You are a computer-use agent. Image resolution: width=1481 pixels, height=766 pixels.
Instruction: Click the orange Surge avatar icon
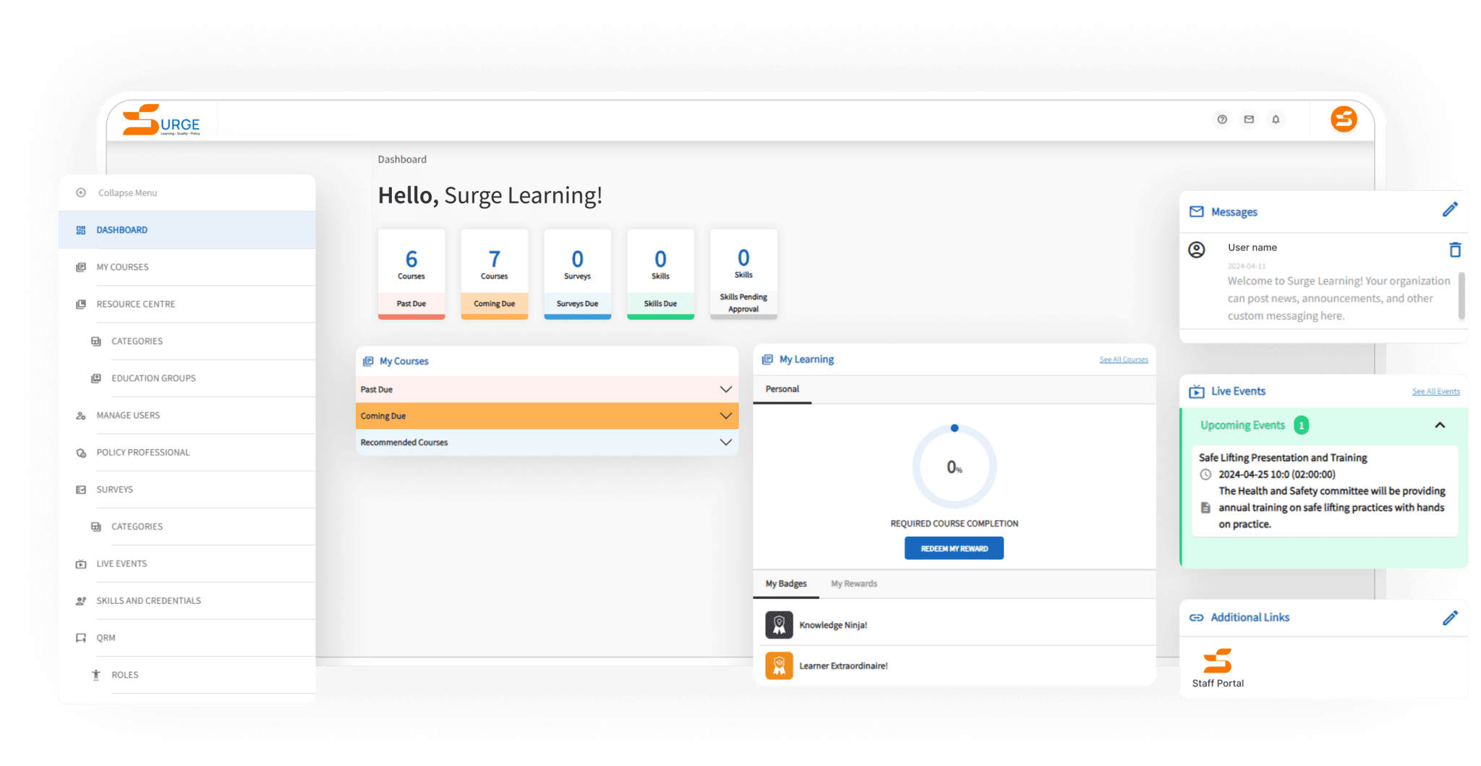coord(1344,119)
